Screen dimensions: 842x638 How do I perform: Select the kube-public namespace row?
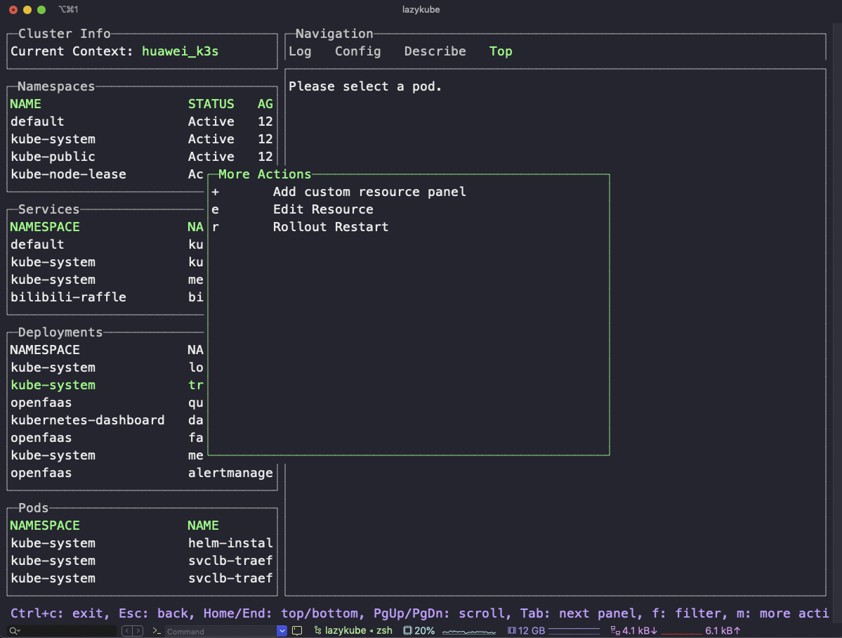click(x=142, y=157)
